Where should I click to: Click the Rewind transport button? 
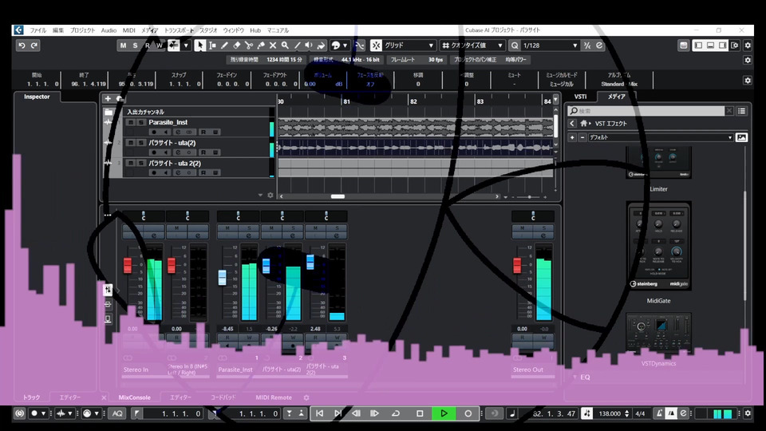[356, 413]
